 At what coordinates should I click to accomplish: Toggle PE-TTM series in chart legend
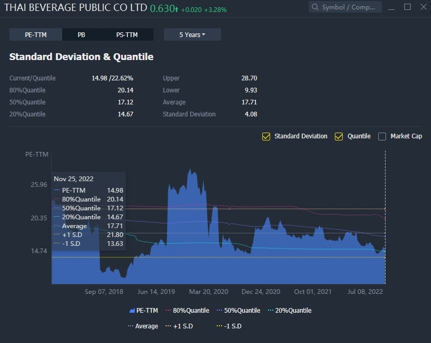(144, 310)
